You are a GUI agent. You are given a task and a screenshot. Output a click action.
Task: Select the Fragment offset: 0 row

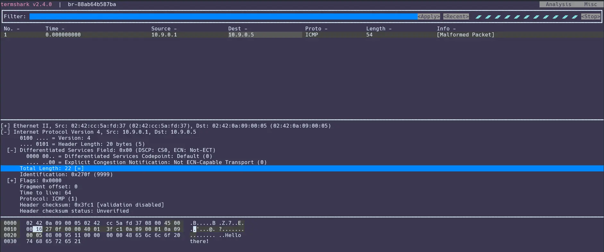pyautogui.click(x=48, y=187)
